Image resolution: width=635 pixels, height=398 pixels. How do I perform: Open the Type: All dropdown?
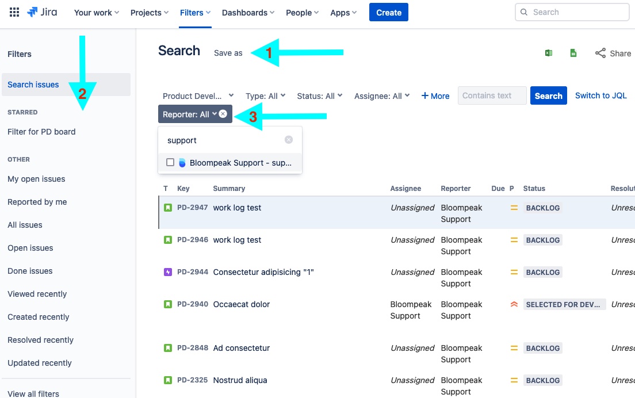tap(265, 96)
